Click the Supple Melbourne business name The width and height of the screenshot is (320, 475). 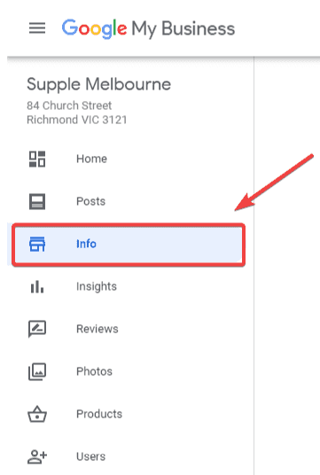tap(98, 84)
